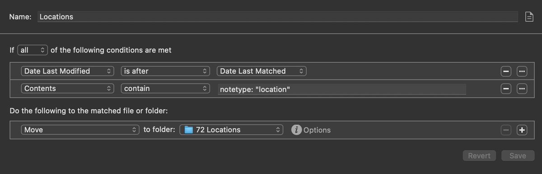Screen dimensions: 542x174
Task: Open the rule notes document icon
Action: [x=529, y=17]
